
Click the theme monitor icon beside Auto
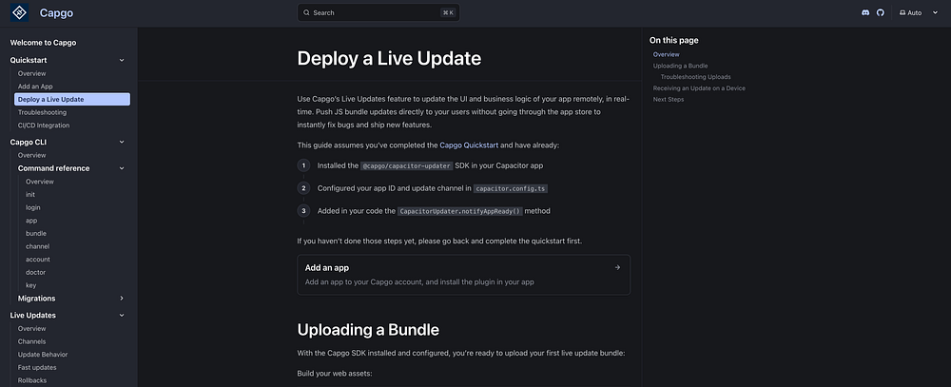click(x=902, y=12)
